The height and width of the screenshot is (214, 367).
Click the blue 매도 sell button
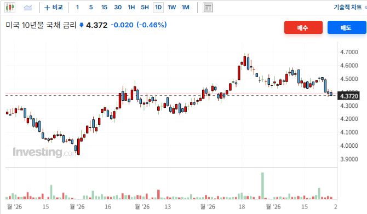coord(347,27)
